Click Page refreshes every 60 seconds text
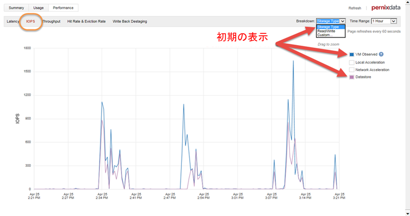 374,31
